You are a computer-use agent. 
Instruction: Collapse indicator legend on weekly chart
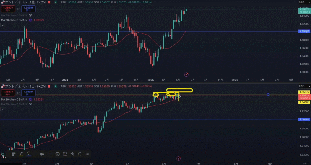[3, 25]
